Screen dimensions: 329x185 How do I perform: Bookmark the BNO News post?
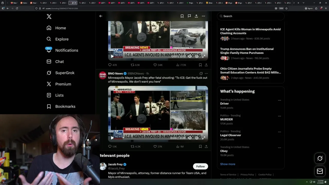pos(200,146)
